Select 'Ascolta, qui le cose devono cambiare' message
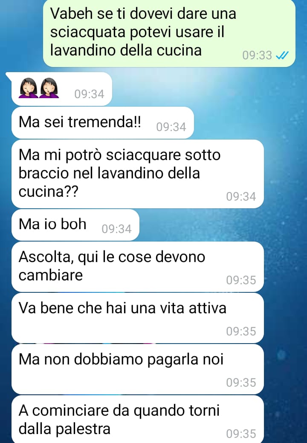The image size is (307, 443). click(x=138, y=267)
